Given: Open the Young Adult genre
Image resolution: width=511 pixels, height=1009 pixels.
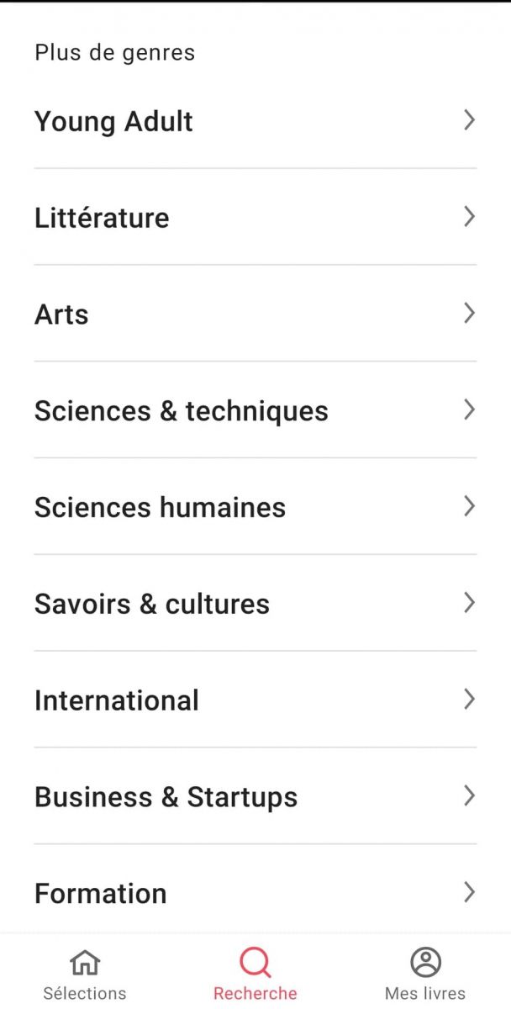Looking at the screenshot, I should 113,121.
